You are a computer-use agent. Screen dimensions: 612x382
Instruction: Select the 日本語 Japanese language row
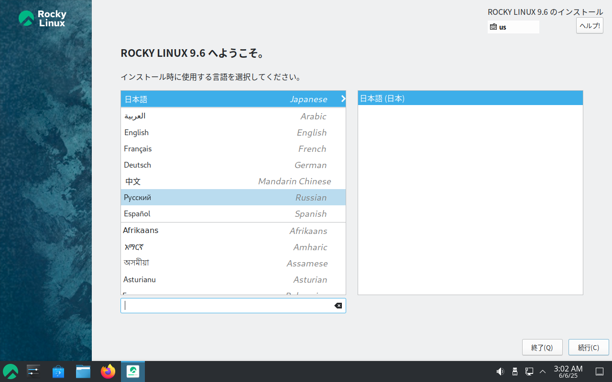click(x=233, y=99)
